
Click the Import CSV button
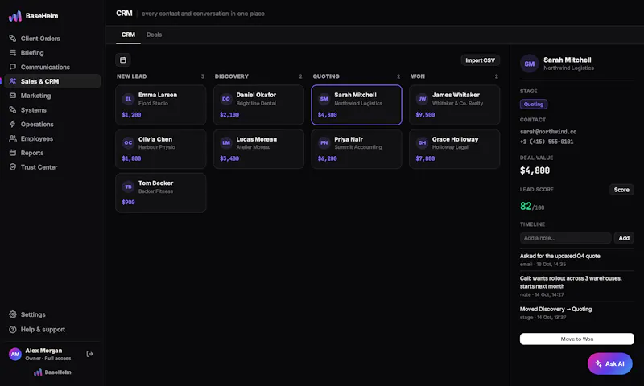click(x=480, y=60)
